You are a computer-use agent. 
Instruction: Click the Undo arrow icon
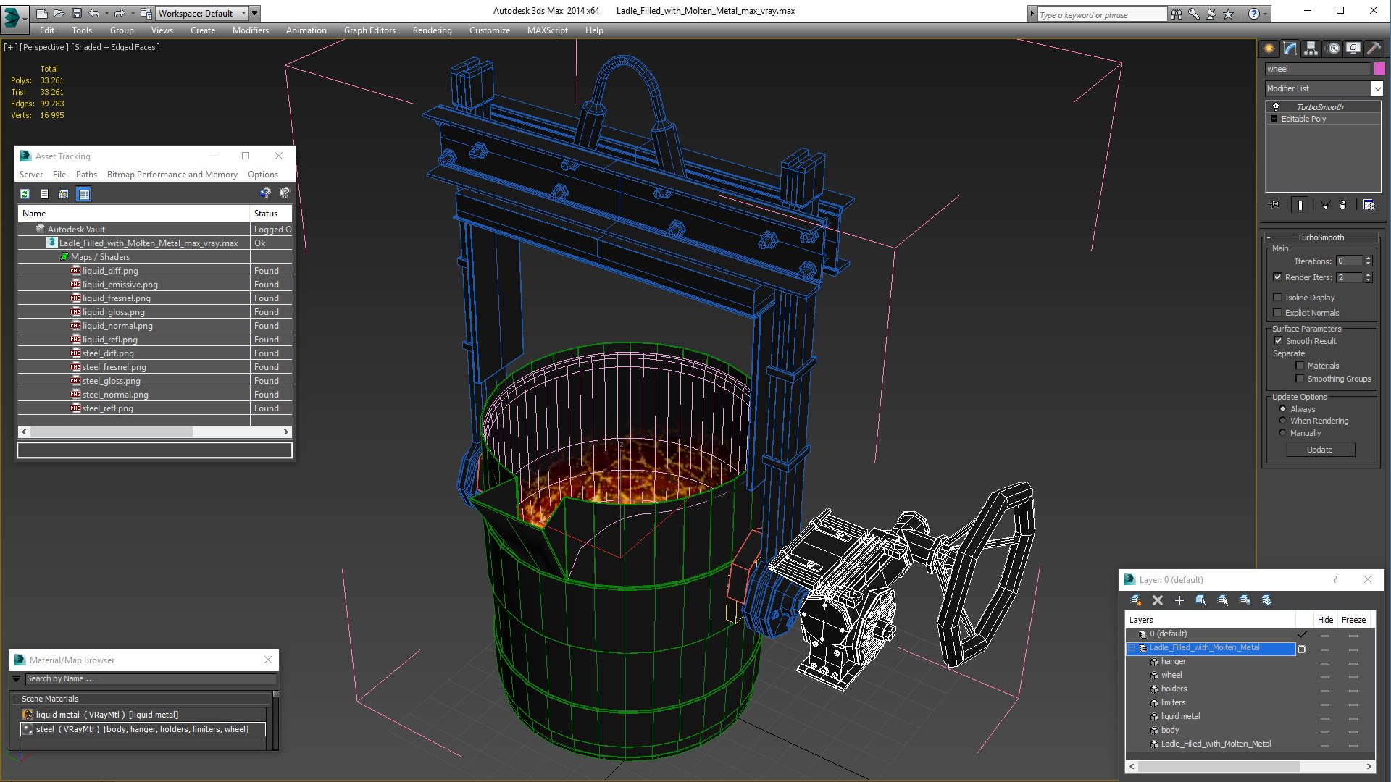[94, 13]
